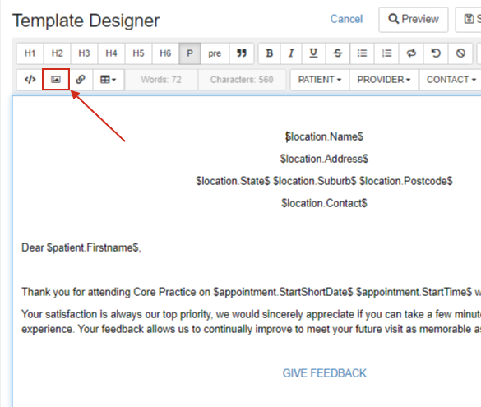Apply strikethrough formatting

pyautogui.click(x=337, y=53)
